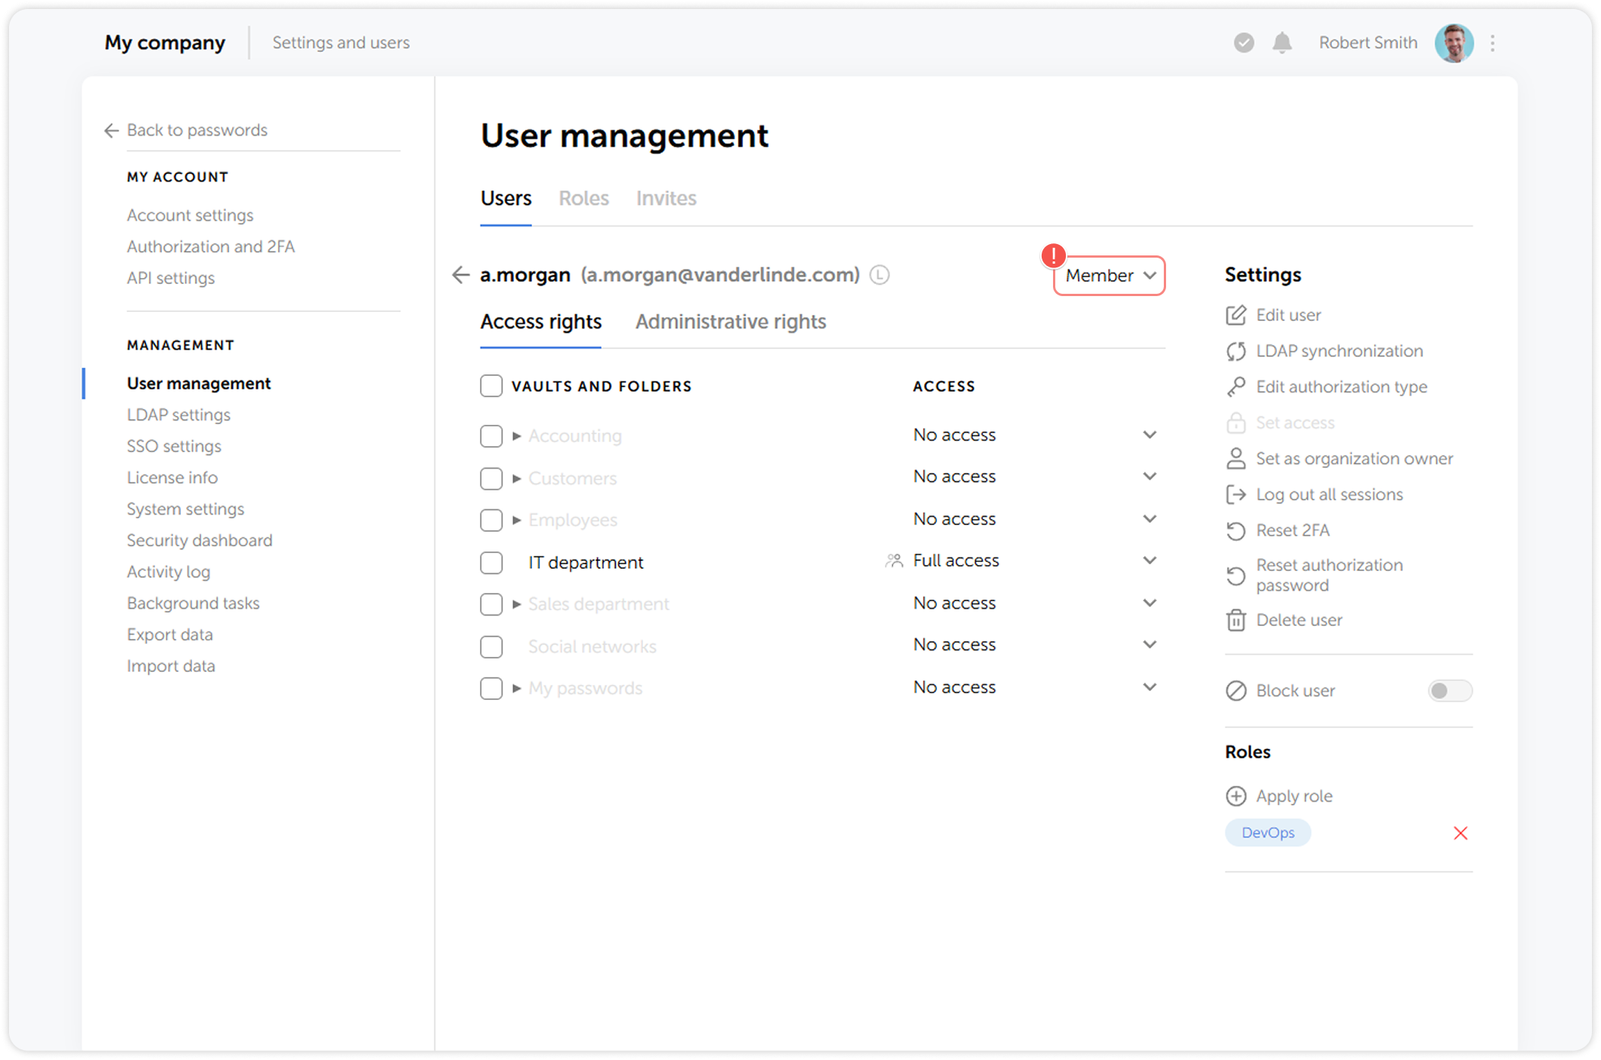Open User management in the sidebar

pos(198,383)
